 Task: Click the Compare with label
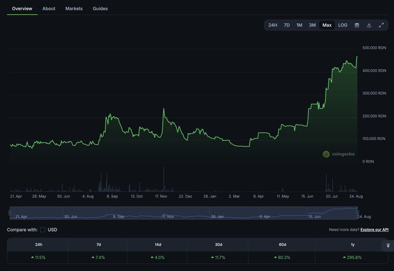click(22, 229)
